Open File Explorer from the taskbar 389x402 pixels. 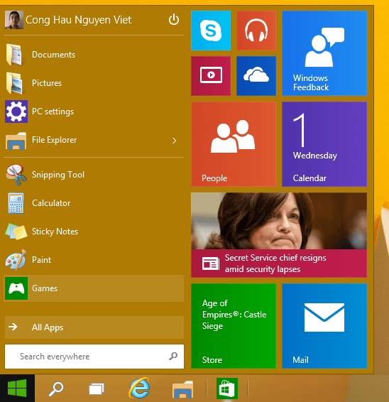182,389
